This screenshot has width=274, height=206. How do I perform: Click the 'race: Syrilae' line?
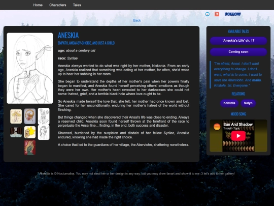(x=68, y=58)
